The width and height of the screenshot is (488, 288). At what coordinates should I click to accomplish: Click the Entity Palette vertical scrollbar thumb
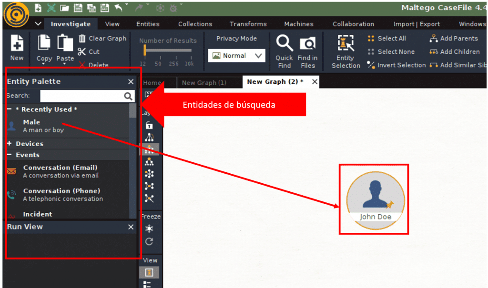[x=132, y=110]
